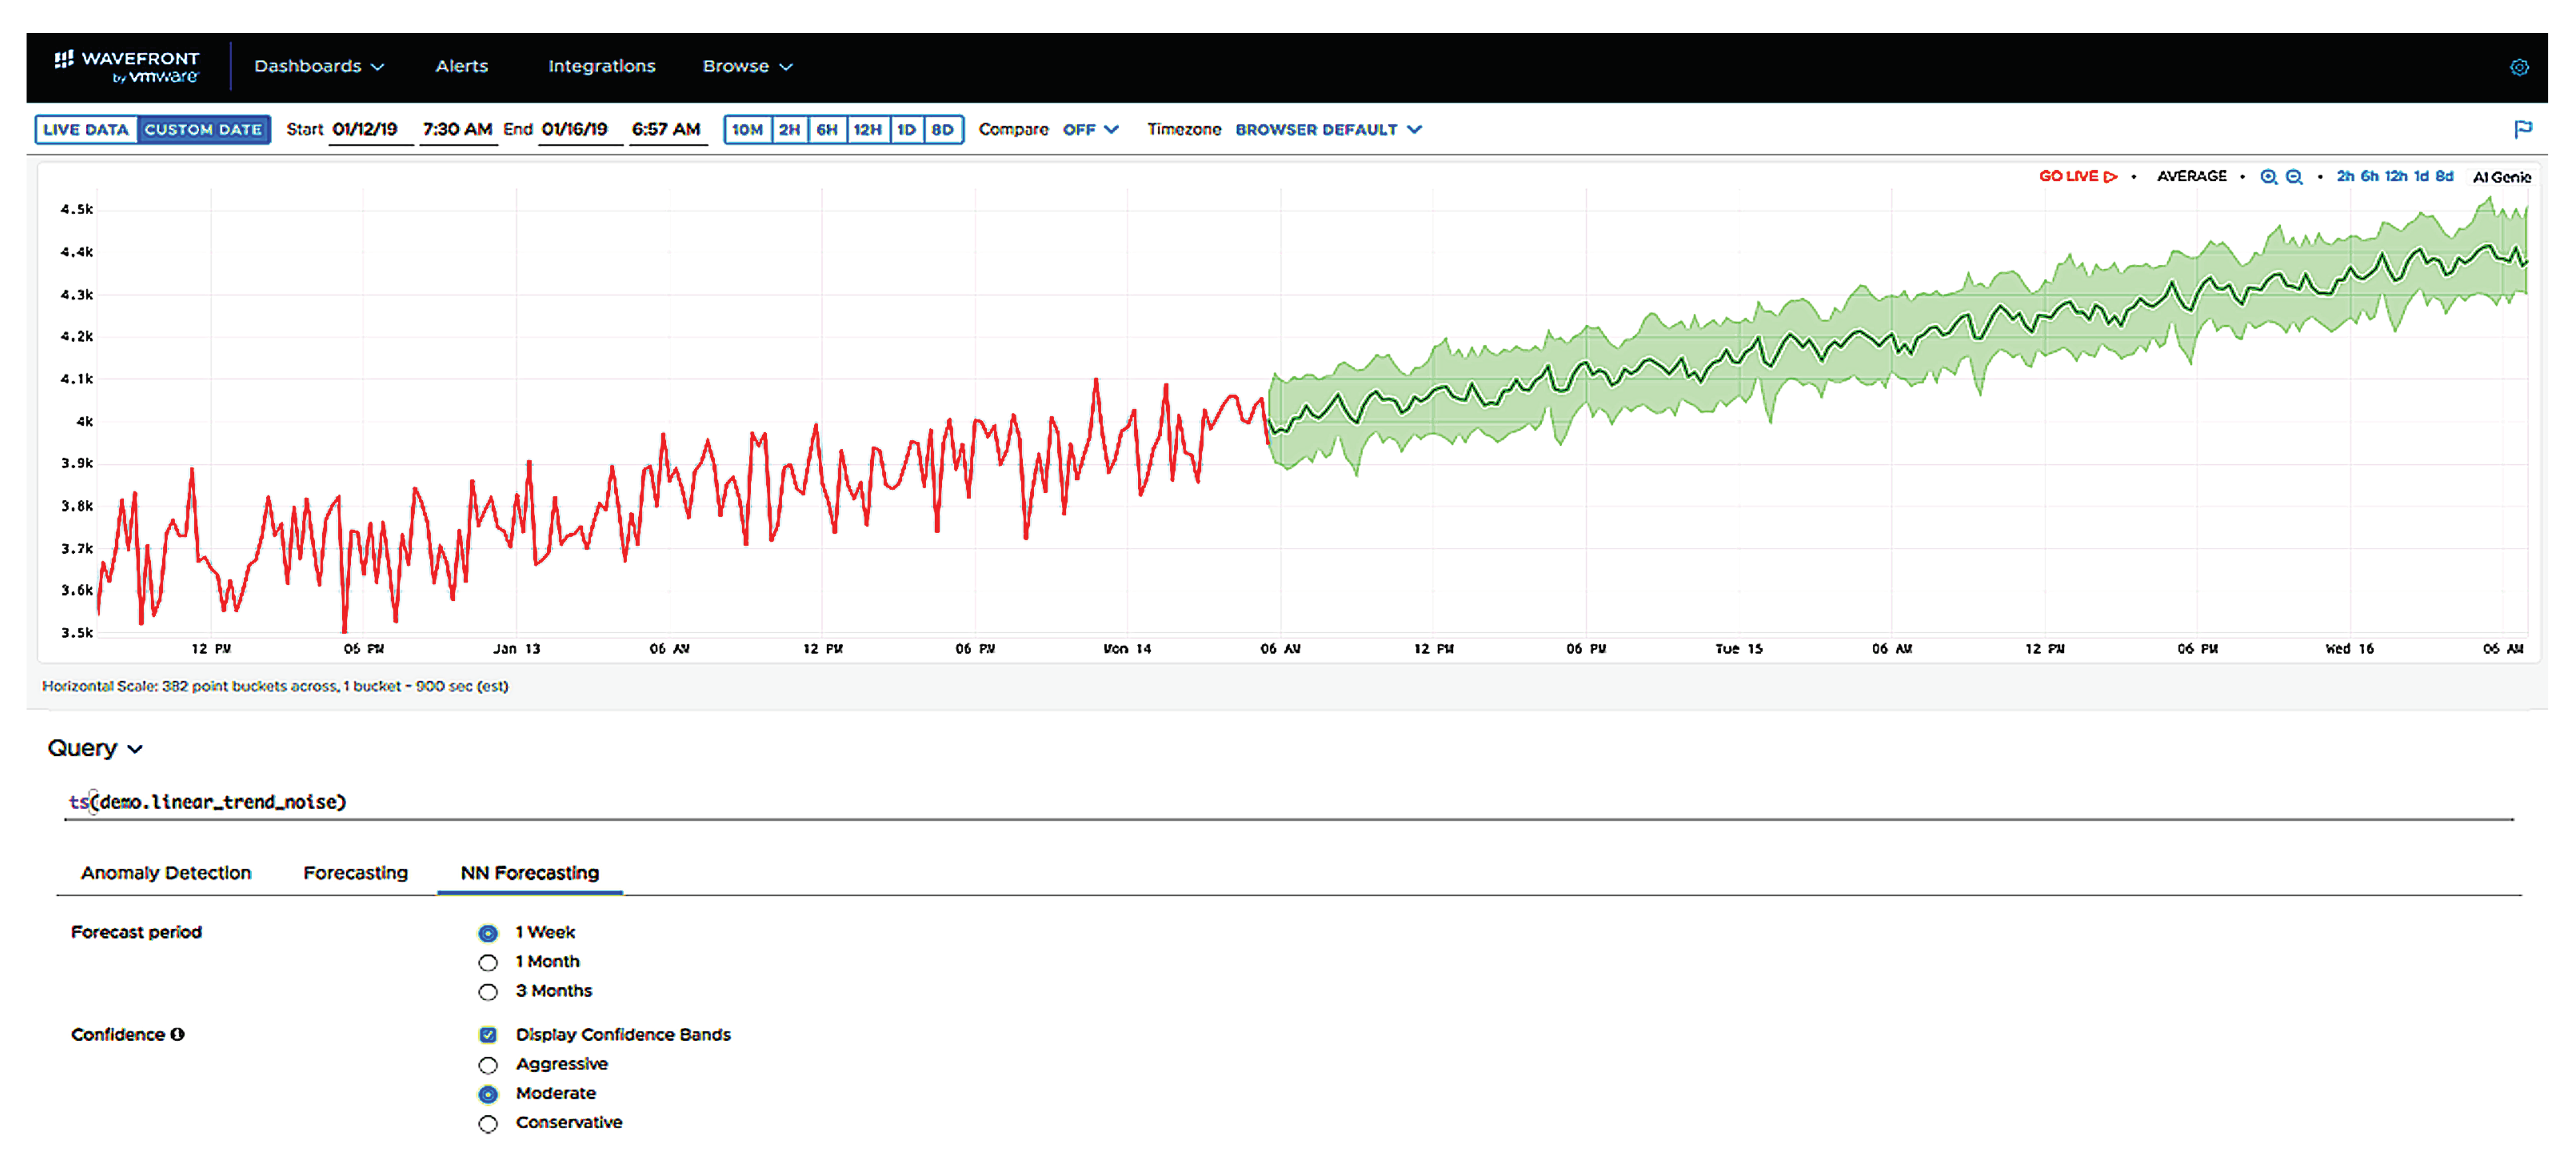Select the 3 Months forecast period

tap(488, 992)
